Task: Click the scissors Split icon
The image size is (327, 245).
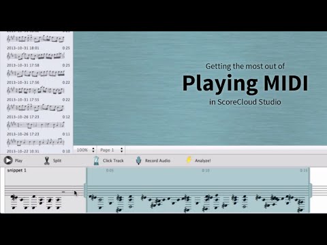Action: tap(47, 161)
